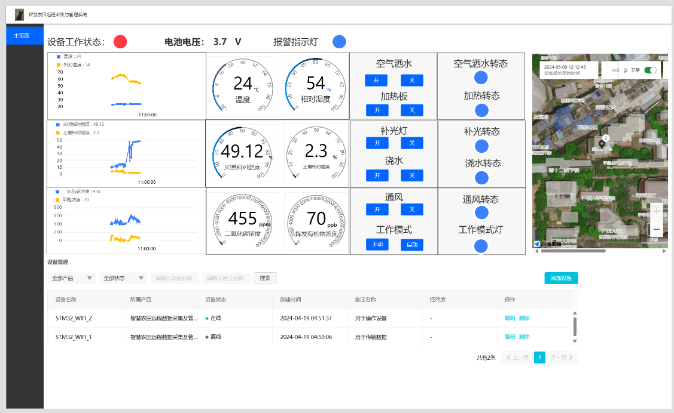The height and width of the screenshot is (413, 674).
Task: Click the 设备名称 column header
Action: pos(85,300)
